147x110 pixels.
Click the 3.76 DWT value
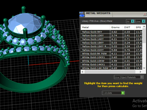point(127,50)
